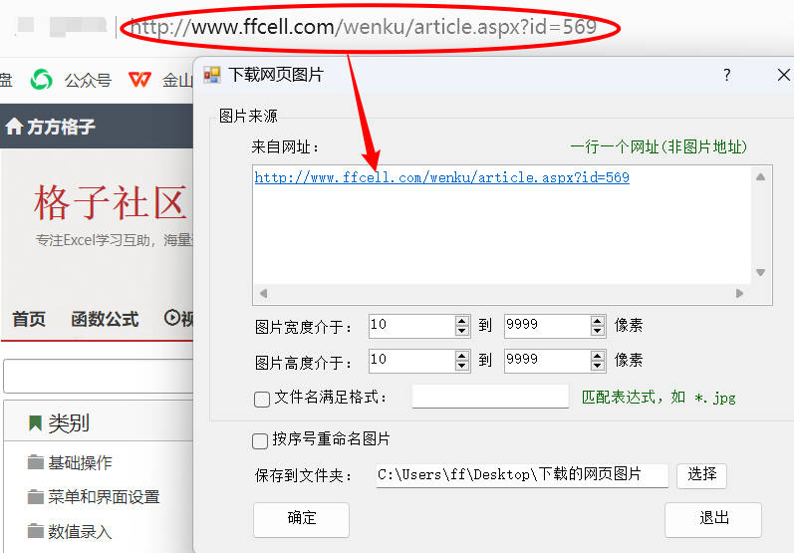The height and width of the screenshot is (553, 794).
Task: Click the question mark help button
Action: click(726, 75)
